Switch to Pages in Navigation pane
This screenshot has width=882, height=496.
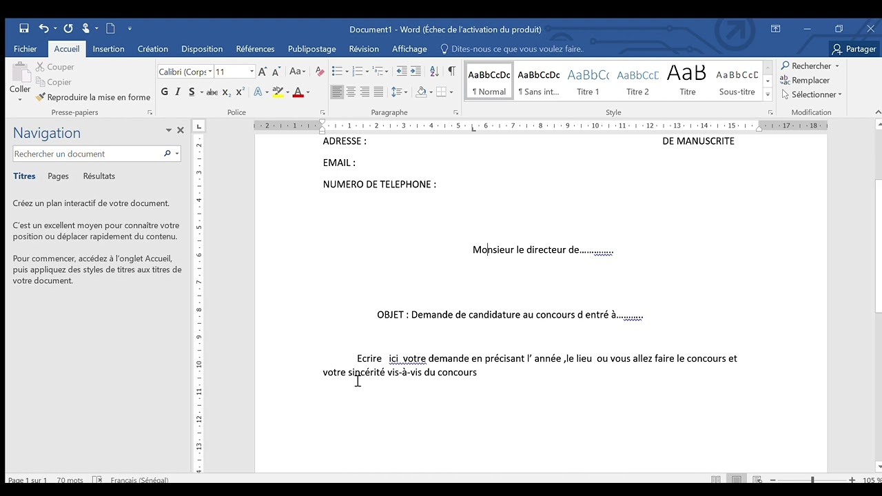pos(58,176)
